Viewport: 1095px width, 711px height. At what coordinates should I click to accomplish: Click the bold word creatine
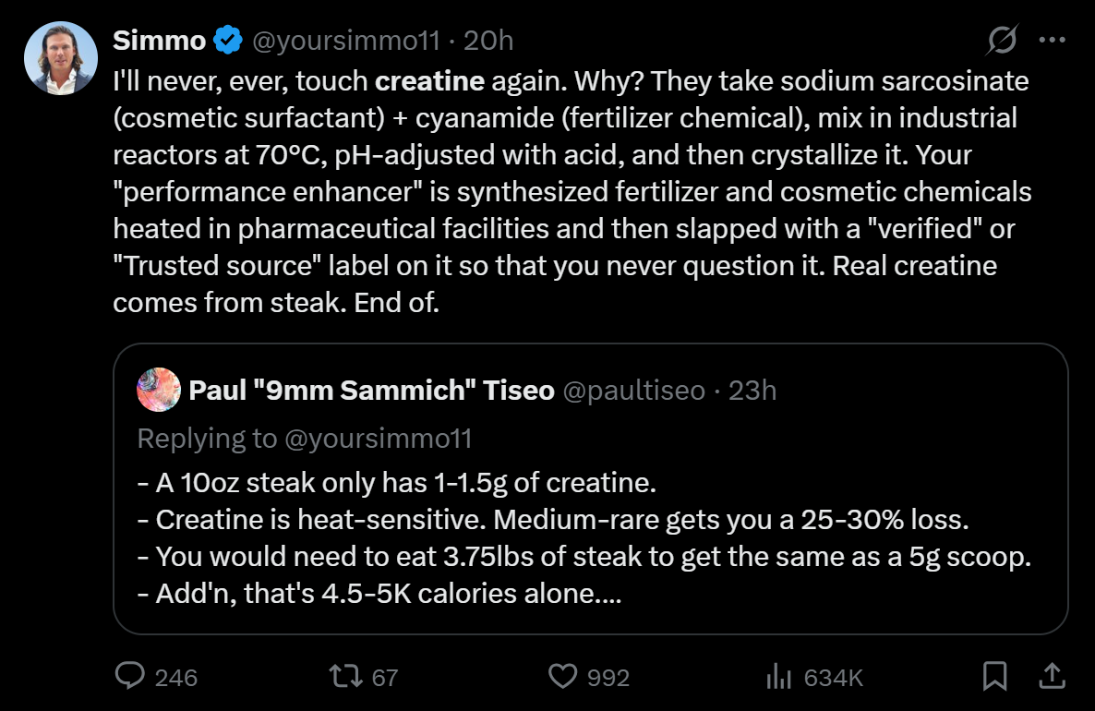pyautogui.click(x=429, y=80)
